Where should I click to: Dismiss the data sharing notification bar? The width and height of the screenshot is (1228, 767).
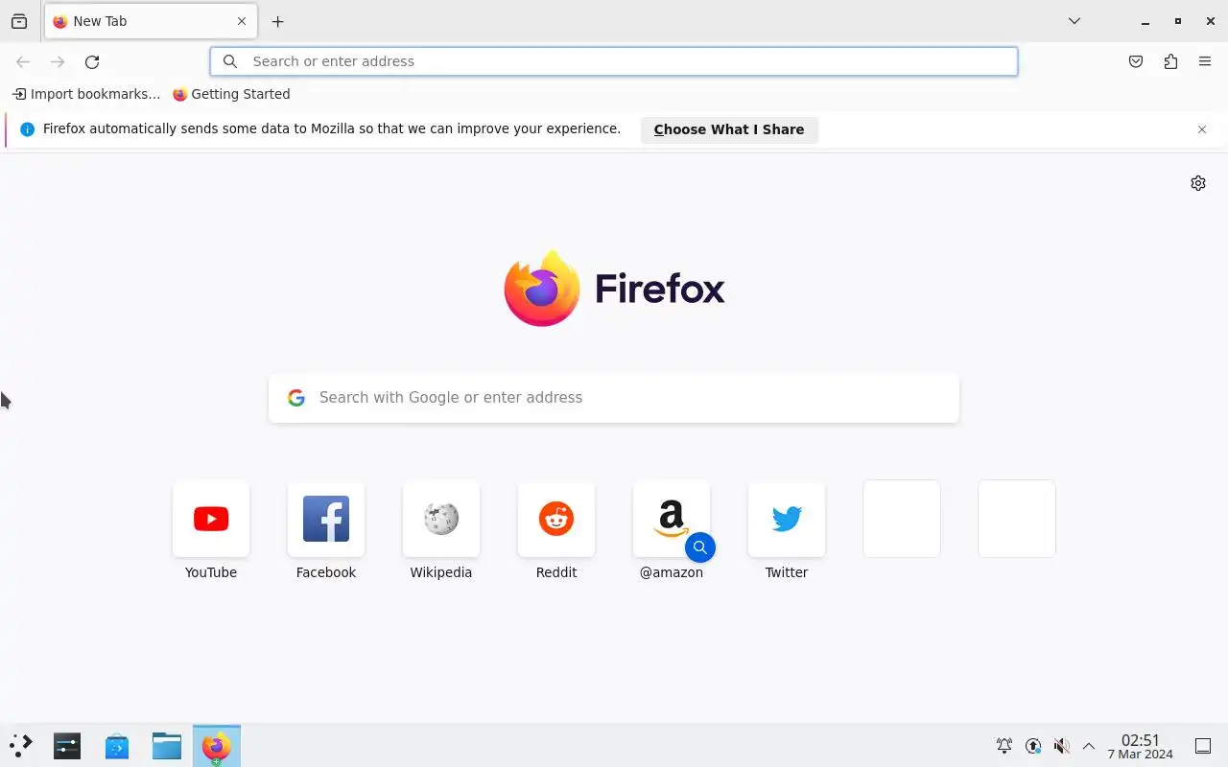point(1202,129)
